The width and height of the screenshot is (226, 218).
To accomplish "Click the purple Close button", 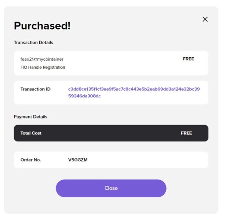I will coord(111,188).
